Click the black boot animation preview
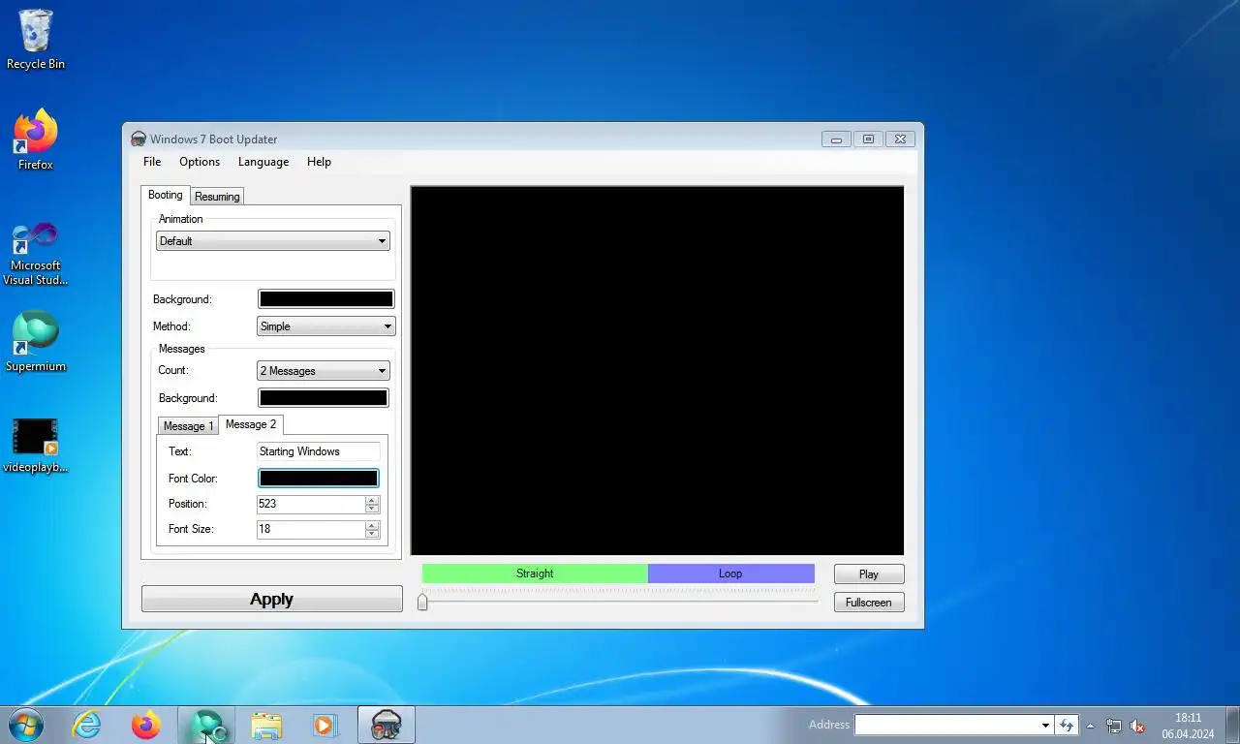This screenshot has width=1240, height=744. pos(657,370)
